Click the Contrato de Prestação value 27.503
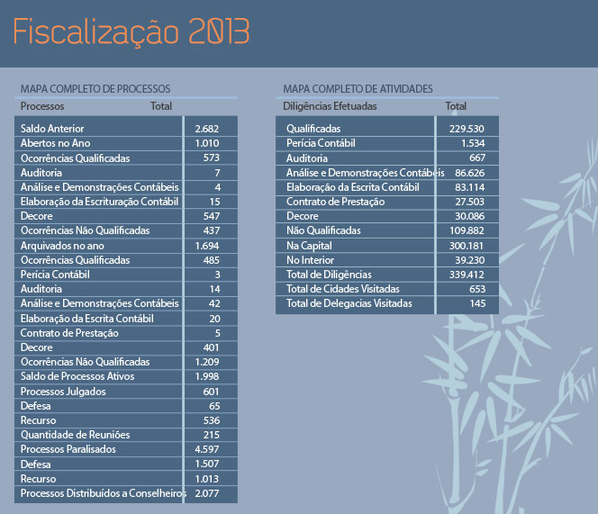Image resolution: width=598 pixels, height=514 pixels. coord(470,202)
